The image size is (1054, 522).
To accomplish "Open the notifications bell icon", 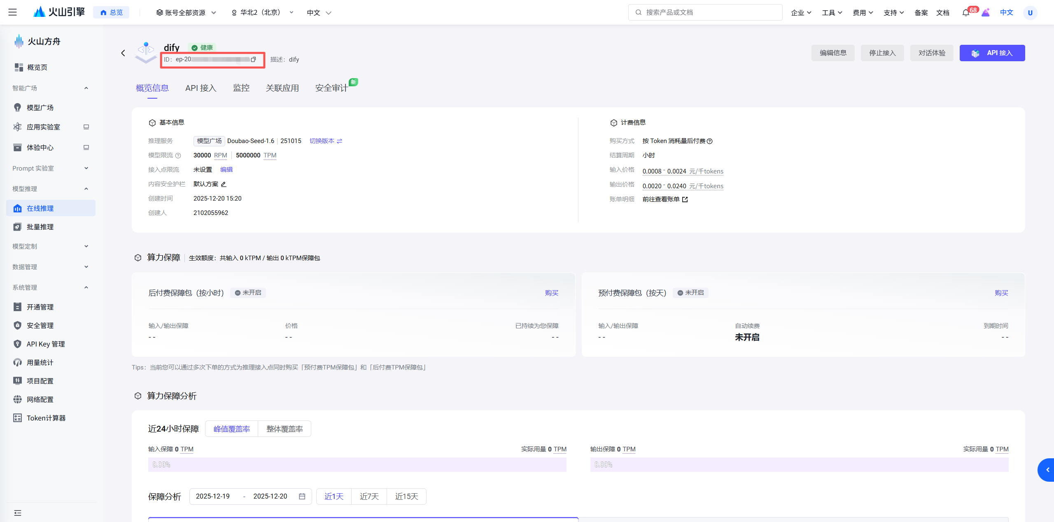I will pyautogui.click(x=965, y=13).
